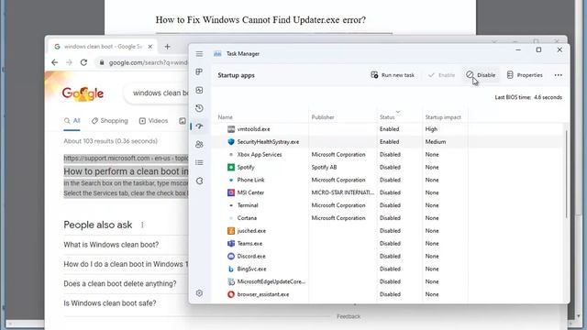Select SecurityHealthSystray.exe row
This screenshot has height=330, width=587.
[388, 142]
